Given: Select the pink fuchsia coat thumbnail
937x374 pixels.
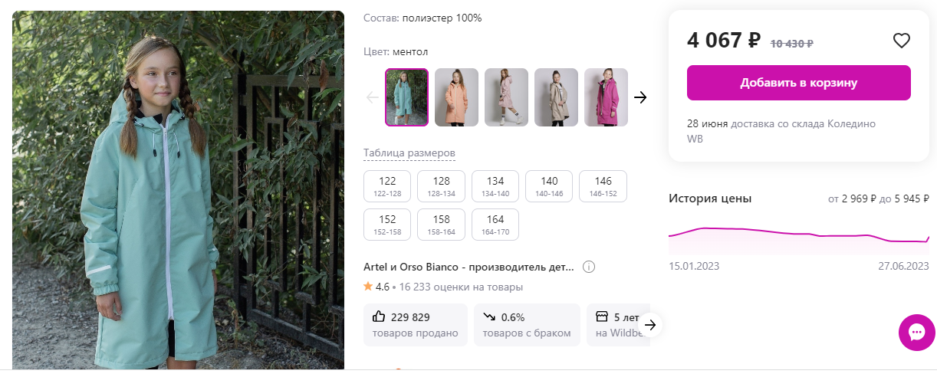Looking at the screenshot, I should (606, 97).
